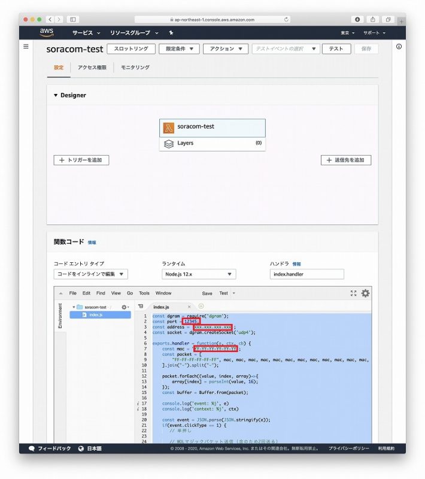The width and height of the screenshot is (425, 479).
Task: Collapse the soracom-test folder in file tree
Action: pyautogui.click(x=74, y=307)
